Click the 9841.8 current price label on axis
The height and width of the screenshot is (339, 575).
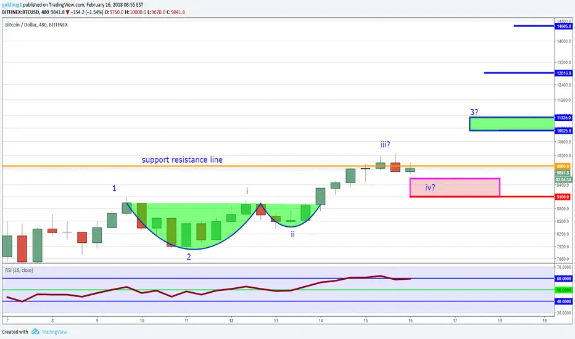[563, 173]
